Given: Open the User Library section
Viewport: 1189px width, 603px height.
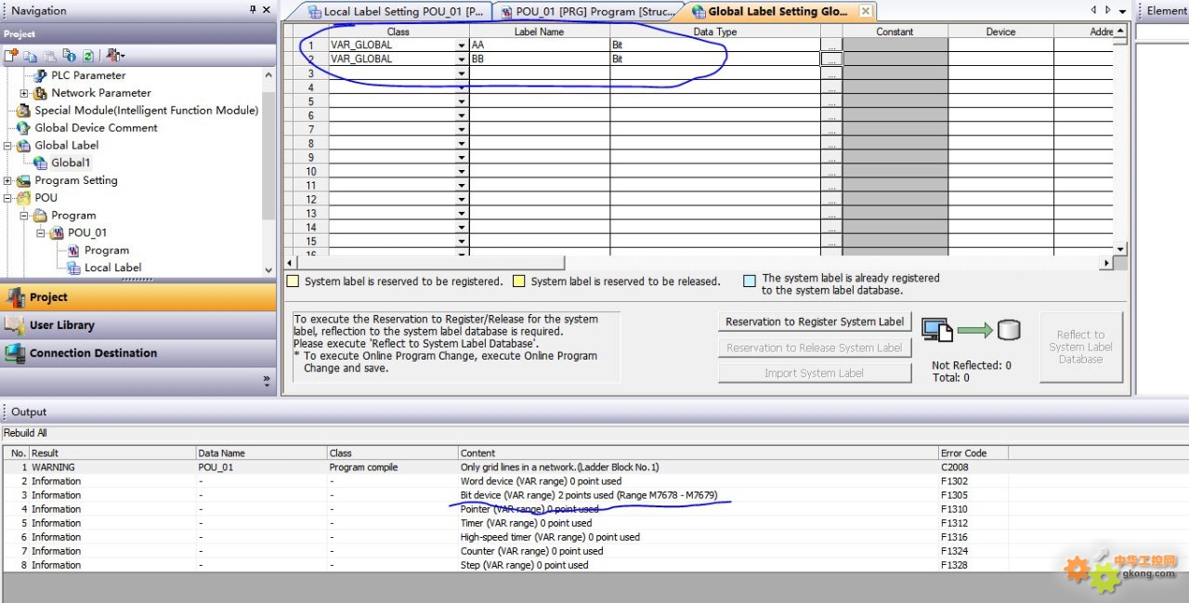Looking at the screenshot, I should pos(138,325).
